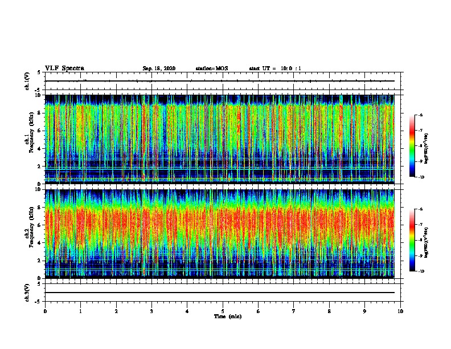Click the '5' tick on the ch.1(V) axis
This screenshot has width=451, height=349.
coord(39,72)
